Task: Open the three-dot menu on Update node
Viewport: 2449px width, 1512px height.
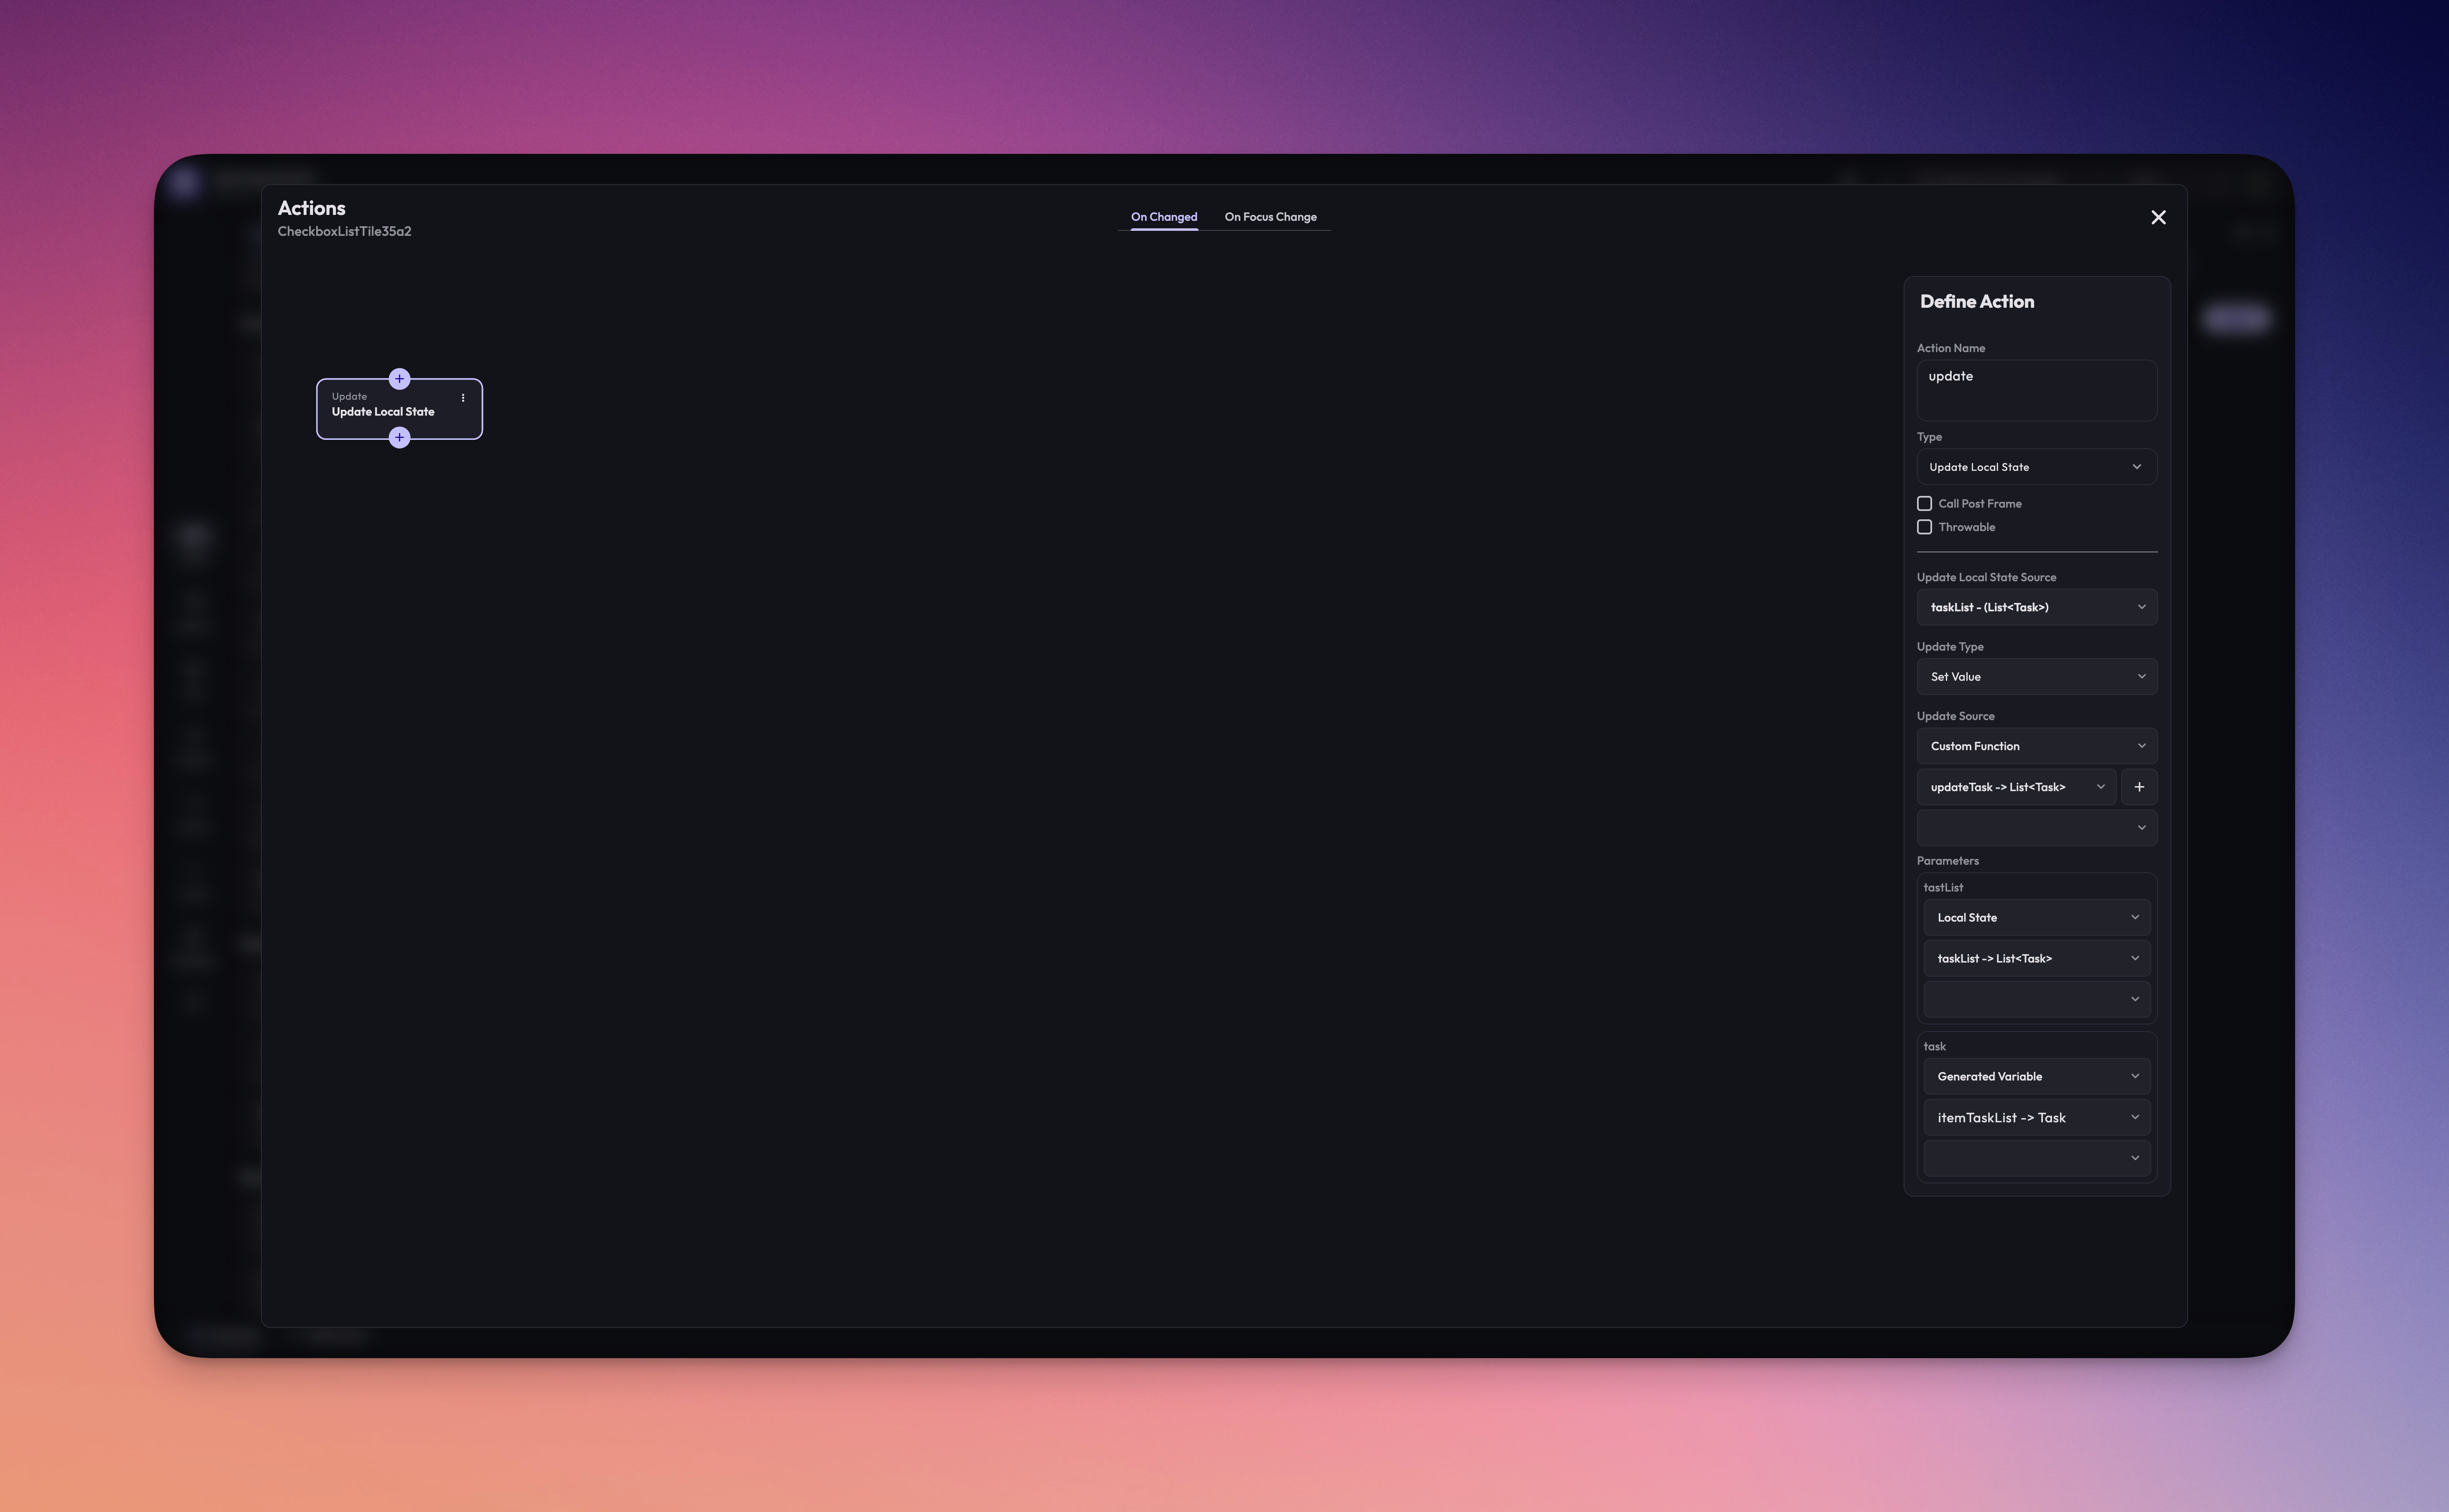Action: click(463, 398)
